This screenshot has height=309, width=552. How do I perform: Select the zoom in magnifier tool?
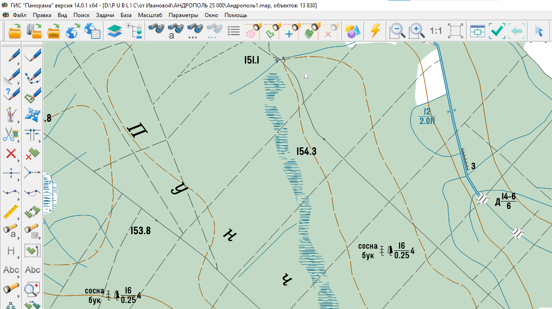(415, 31)
